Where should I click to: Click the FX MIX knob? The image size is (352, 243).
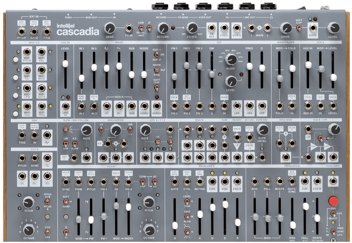[x=192, y=28]
